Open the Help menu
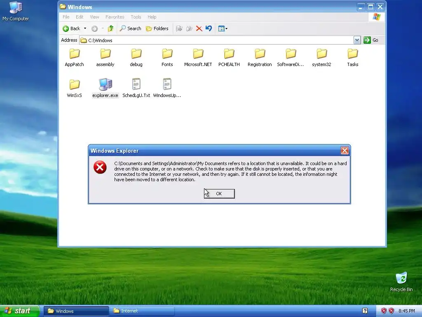 pyautogui.click(x=152, y=17)
